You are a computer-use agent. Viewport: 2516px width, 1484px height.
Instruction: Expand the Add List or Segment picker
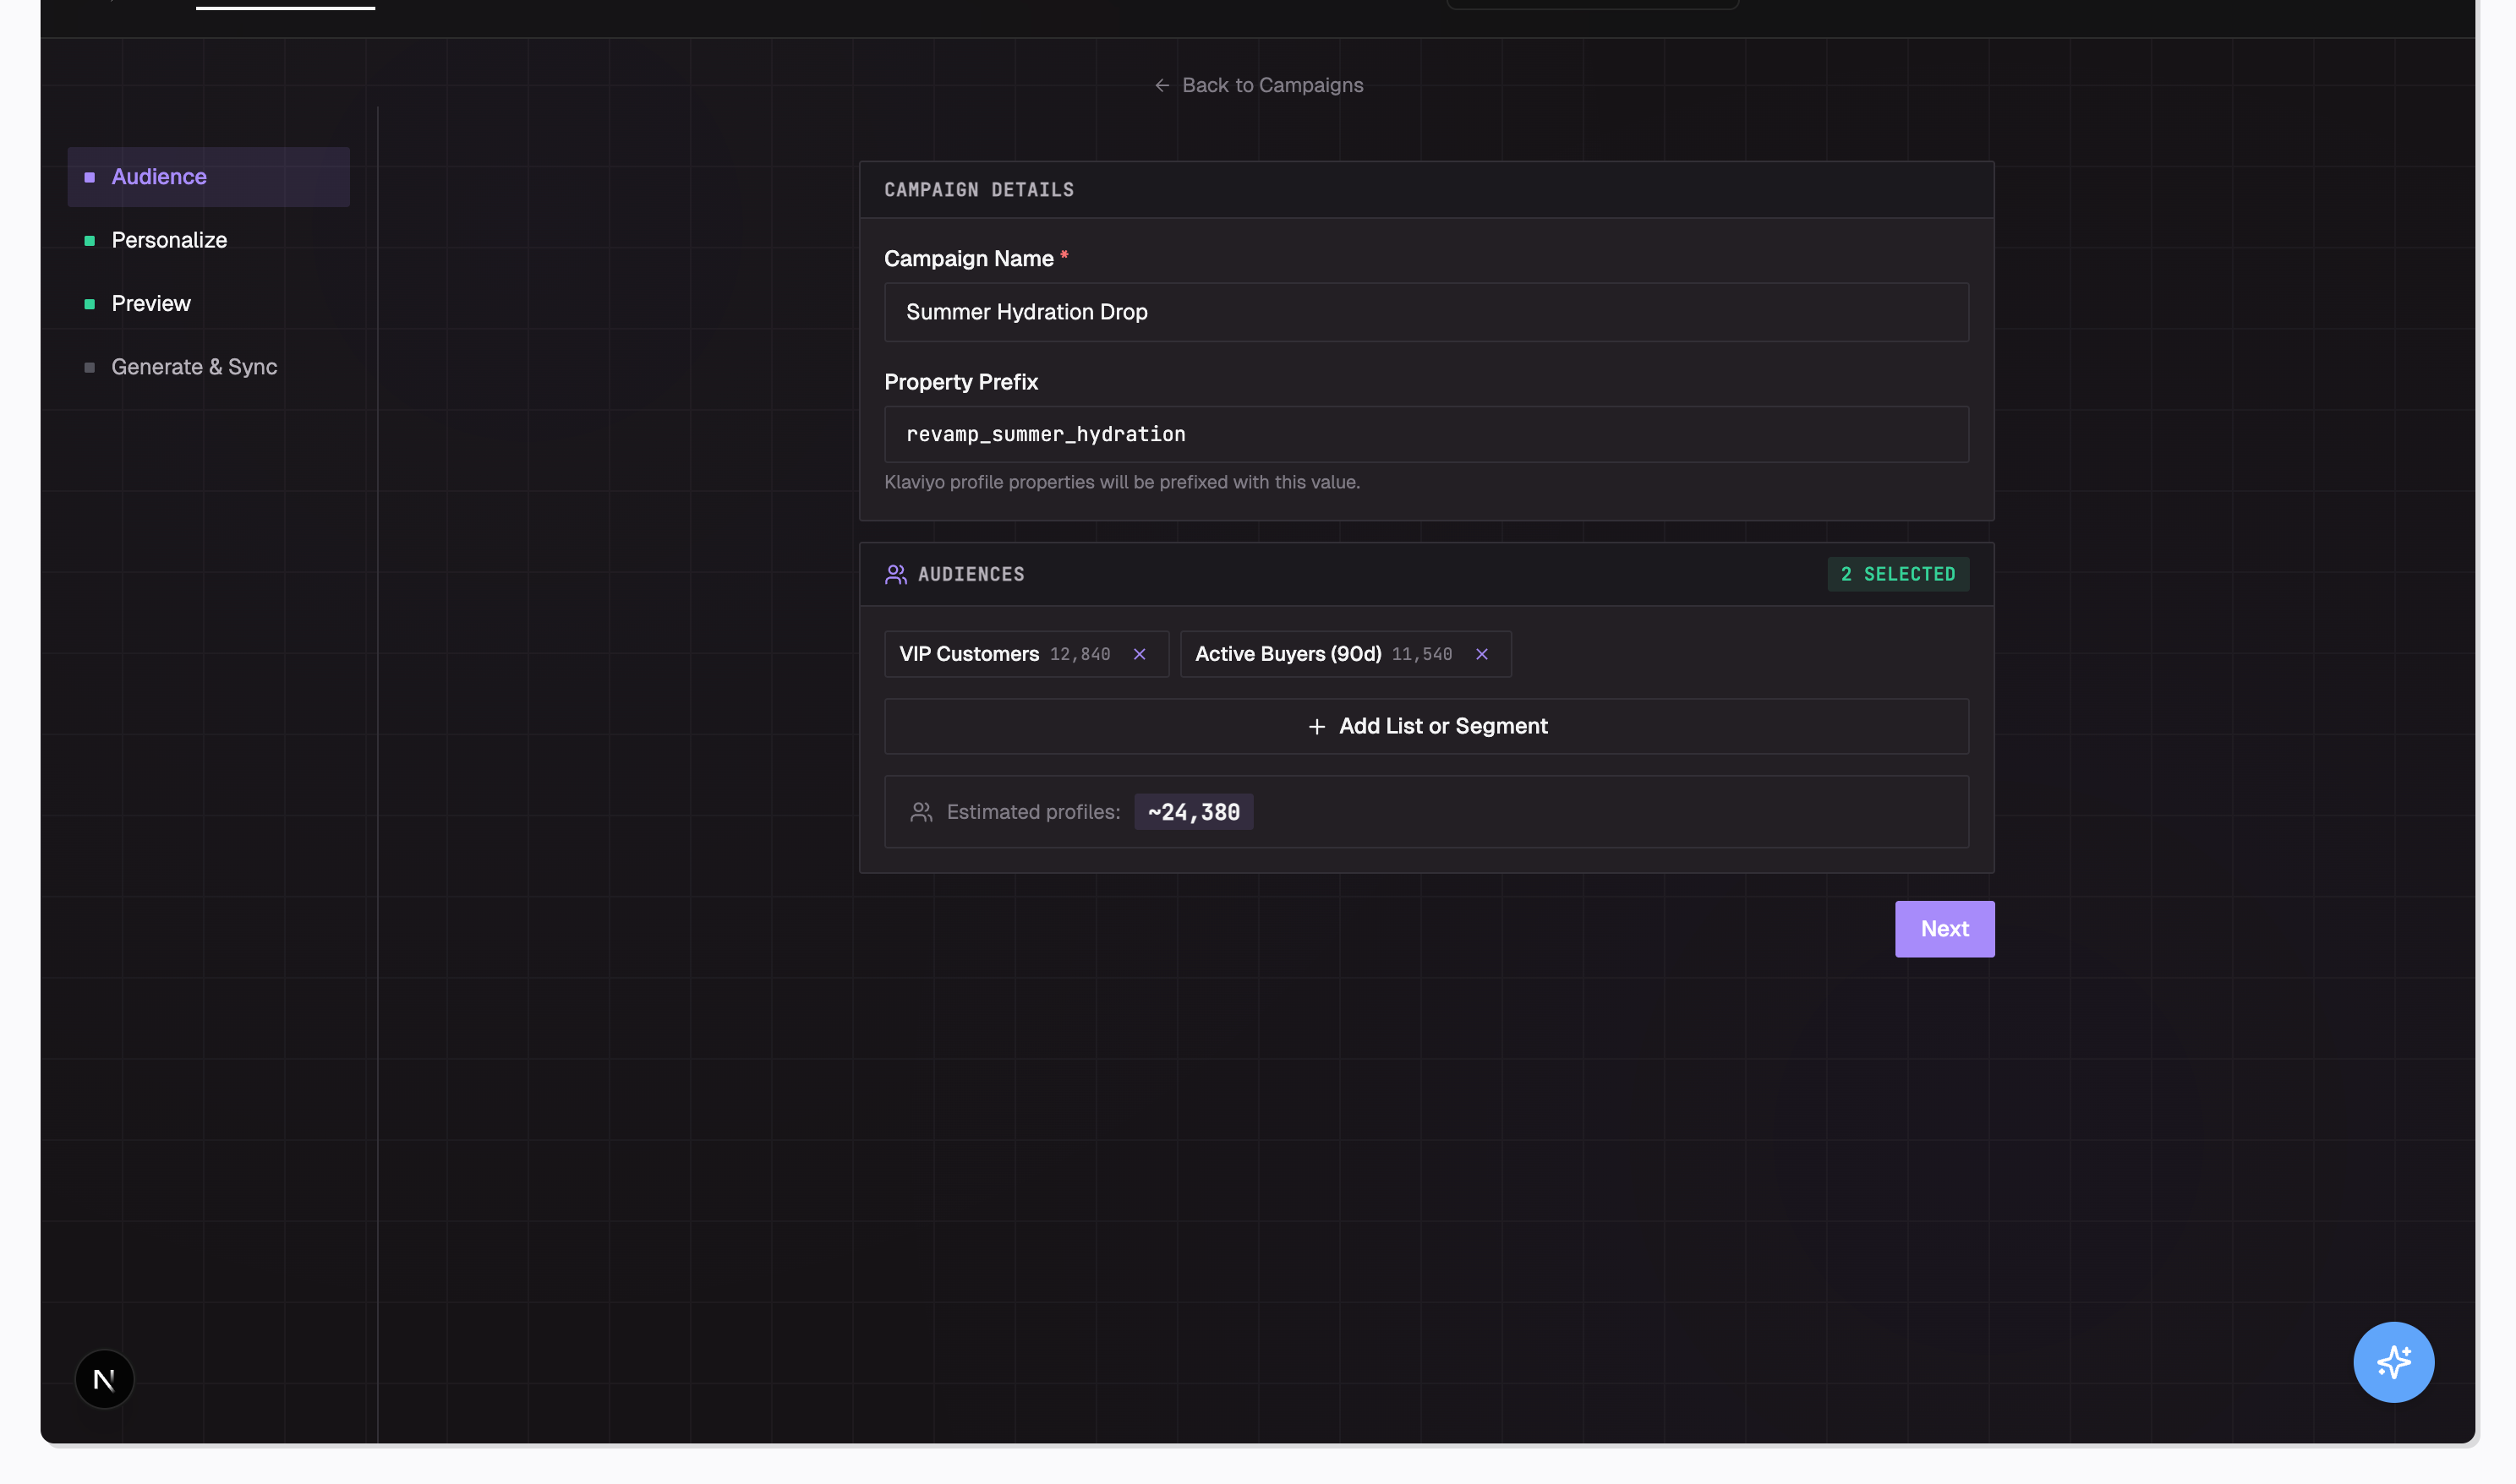[1425, 726]
